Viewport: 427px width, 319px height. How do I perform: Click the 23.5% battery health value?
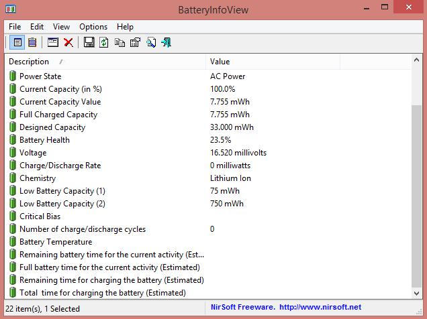(220, 139)
